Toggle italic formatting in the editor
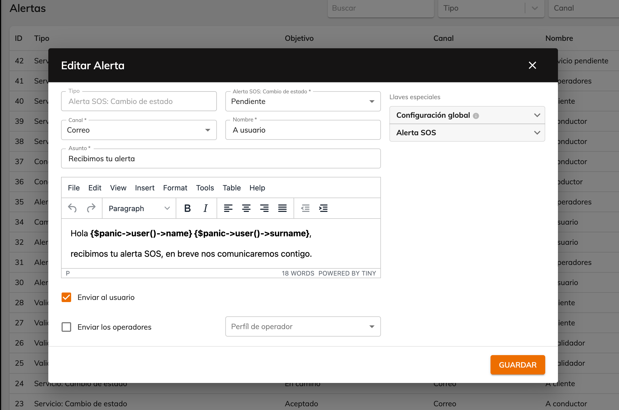The image size is (619, 410). 205,208
